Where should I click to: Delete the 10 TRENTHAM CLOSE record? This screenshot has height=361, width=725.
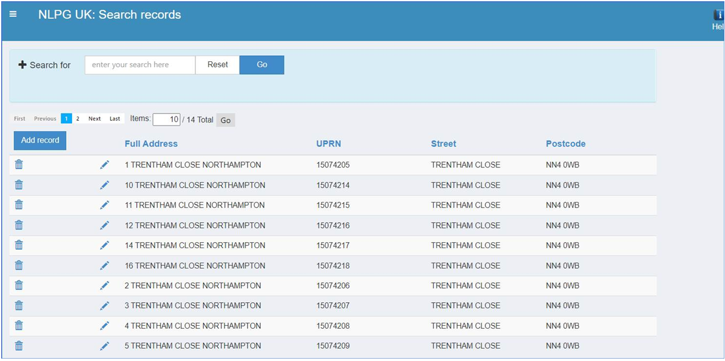19,185
